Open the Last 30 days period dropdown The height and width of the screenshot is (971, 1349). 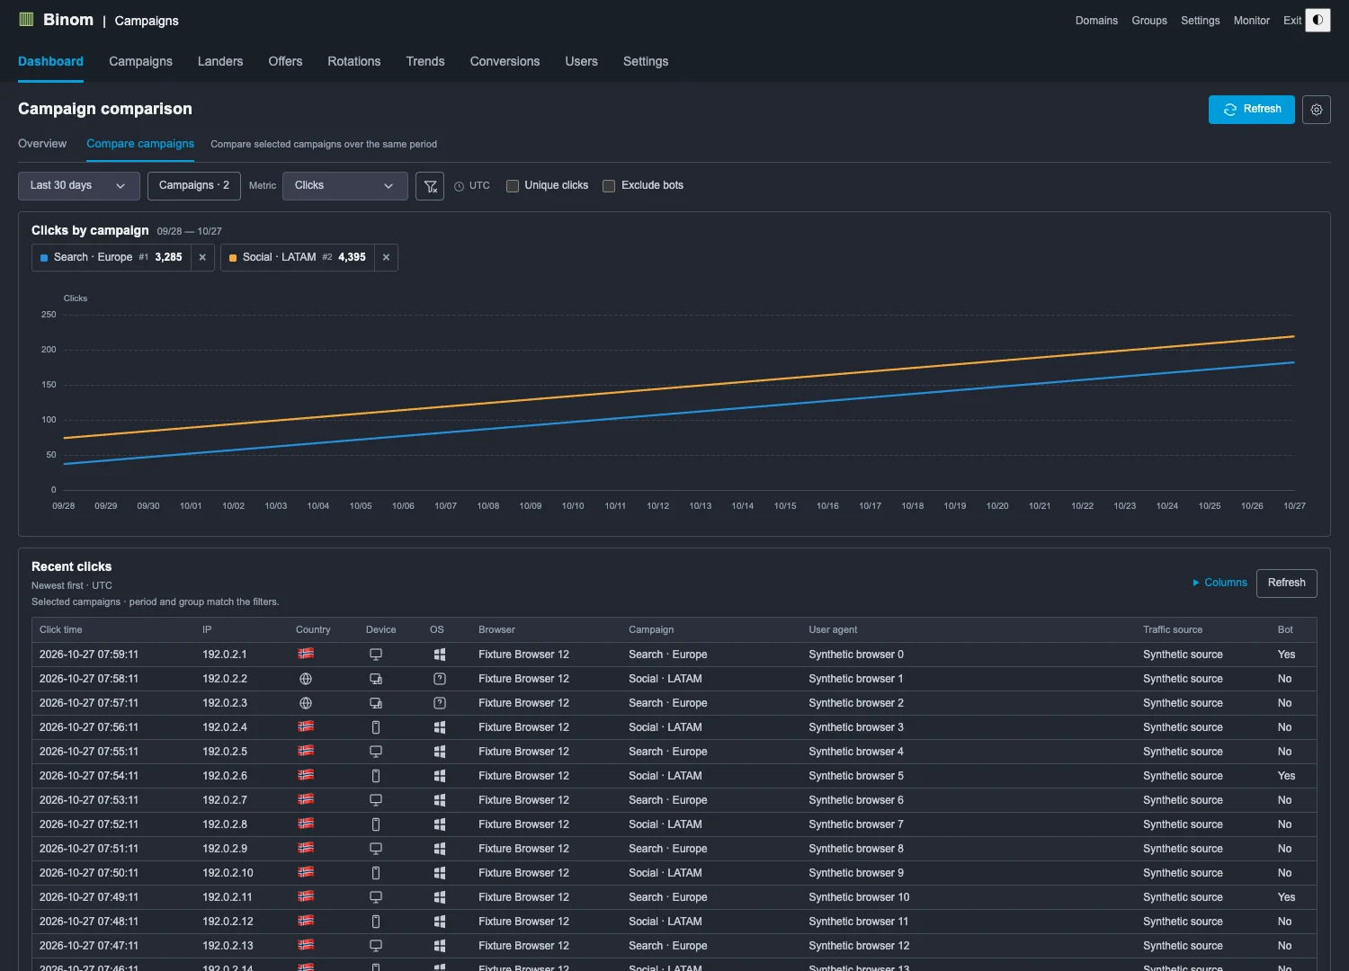tap(79, 186)
